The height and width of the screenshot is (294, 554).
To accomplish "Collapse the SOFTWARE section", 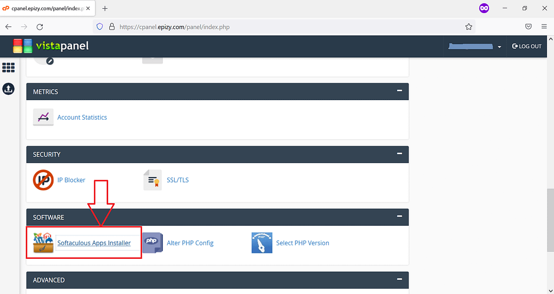I will [x=400, y=216].
